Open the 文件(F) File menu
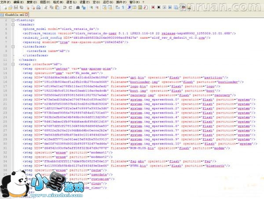 [6, 2]
